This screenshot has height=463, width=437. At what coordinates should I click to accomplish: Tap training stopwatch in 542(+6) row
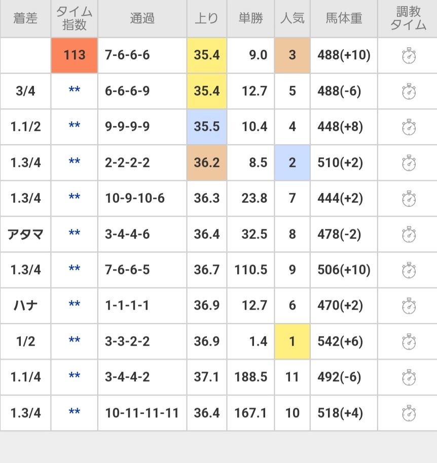409,342
